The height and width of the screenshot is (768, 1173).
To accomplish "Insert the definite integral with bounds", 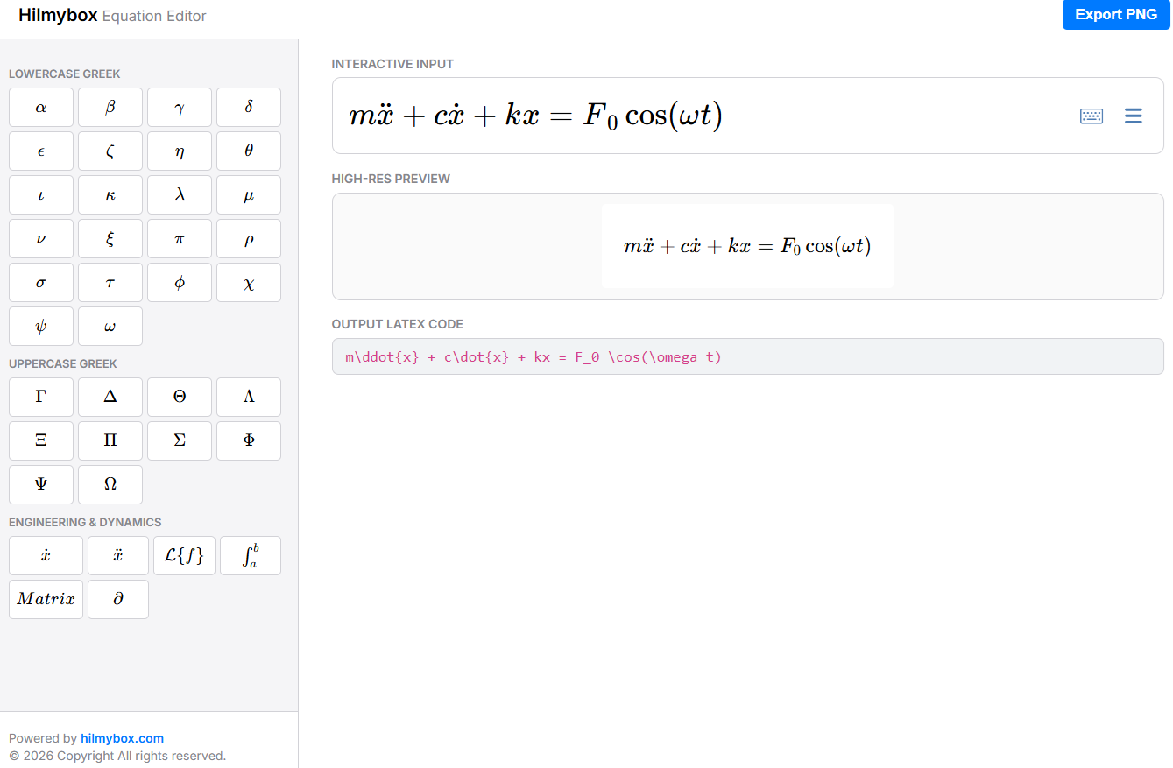I will pyautogui.click(x=250, y=555).
